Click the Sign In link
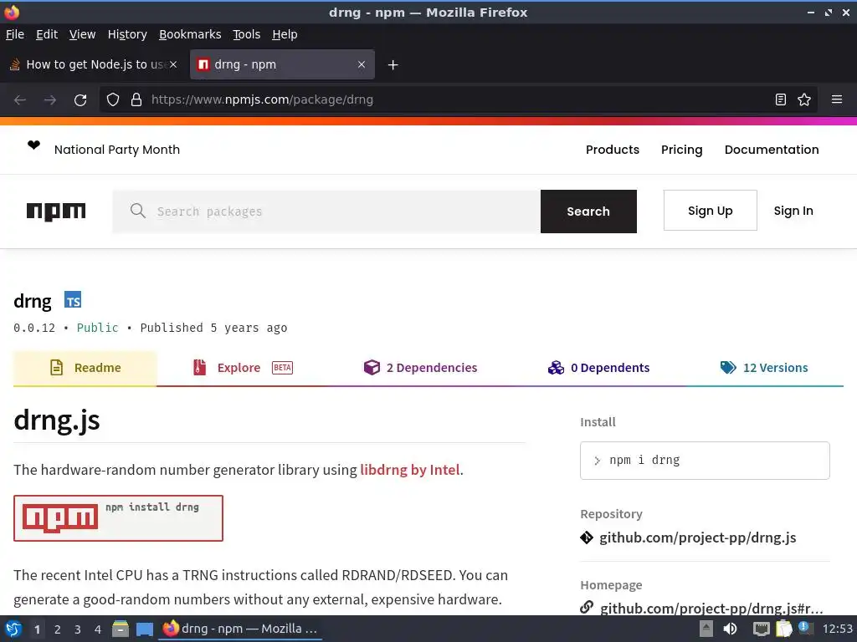The width and height of the screenshot is (857, 642). click(x=793, y=211)
